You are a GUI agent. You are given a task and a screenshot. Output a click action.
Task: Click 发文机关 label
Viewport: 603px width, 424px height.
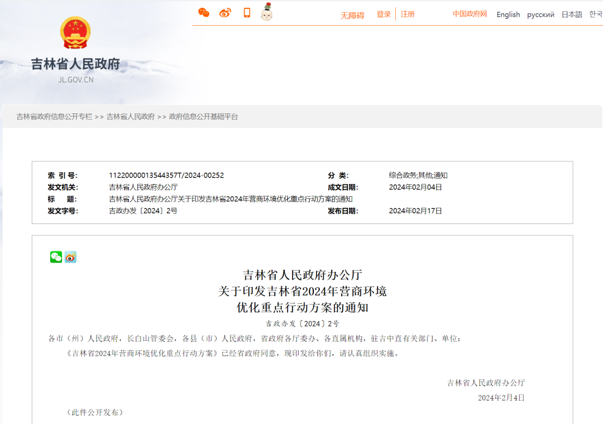coord(63,187)
